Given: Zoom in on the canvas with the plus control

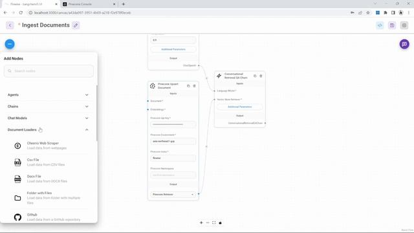Looking at the screenshot, I should pos(201,223).
